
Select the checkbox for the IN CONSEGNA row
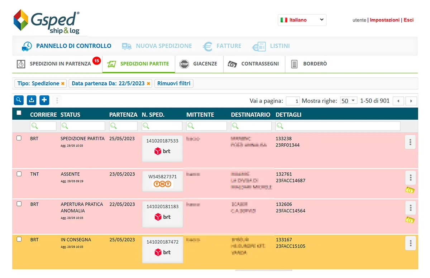coord(19,239)
